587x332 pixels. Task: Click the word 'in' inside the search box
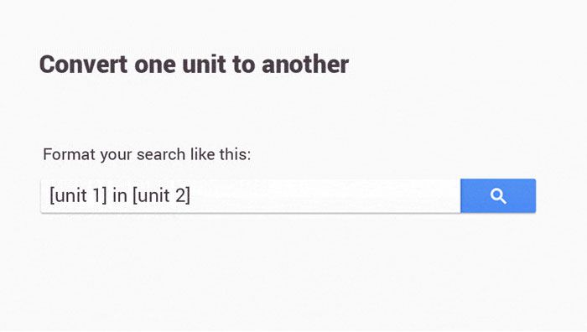[x=120, y=195]
